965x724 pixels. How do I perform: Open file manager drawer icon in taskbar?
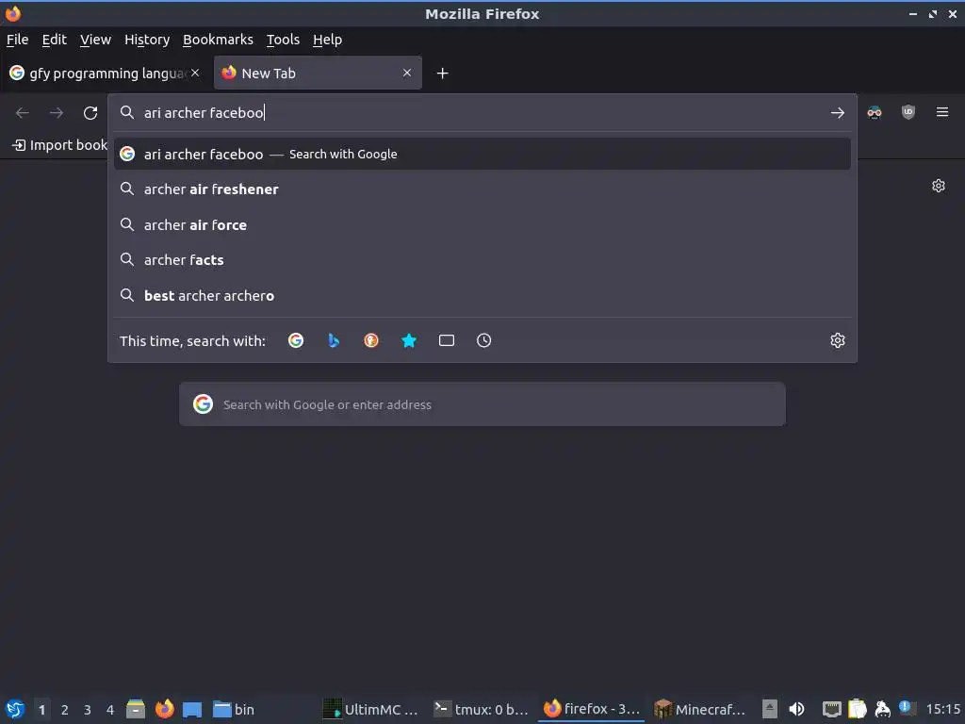(136, 709)
